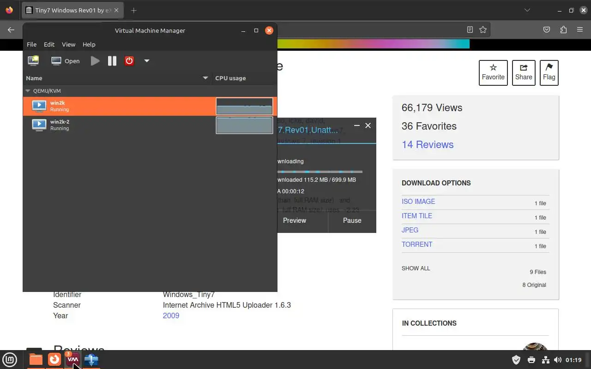591x369 pixels.
Task: Open the Files manager from the taskbar
Action: tap(36, 360)
